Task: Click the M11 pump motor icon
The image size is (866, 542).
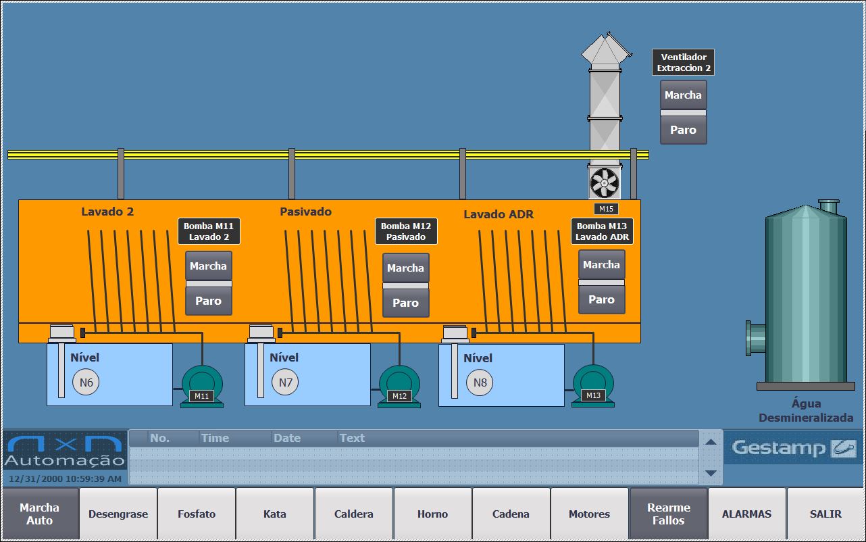Action: 201,386
